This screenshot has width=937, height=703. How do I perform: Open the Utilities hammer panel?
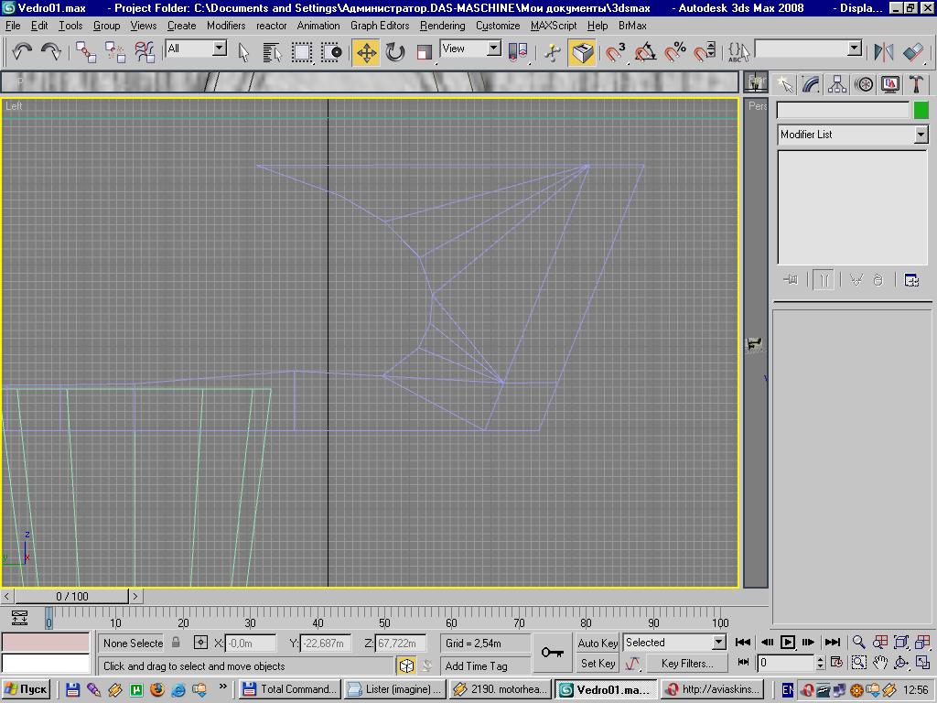coord(916,84)
